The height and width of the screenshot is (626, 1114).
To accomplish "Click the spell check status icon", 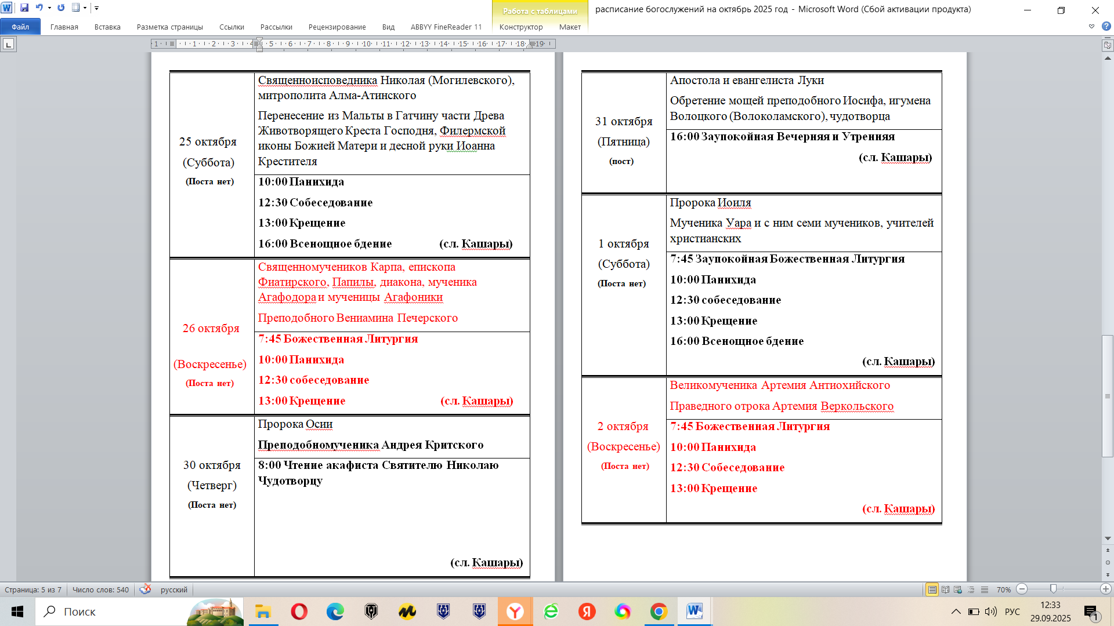I will [145, 589].
